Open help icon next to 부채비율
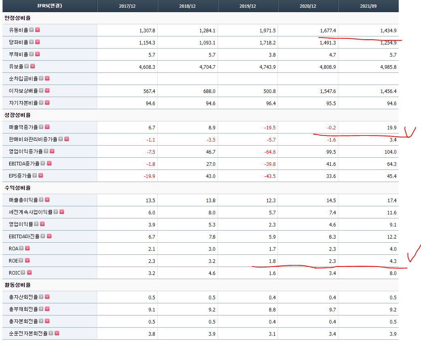Screen dimensions: 421x343 click(x=32, y=54)
